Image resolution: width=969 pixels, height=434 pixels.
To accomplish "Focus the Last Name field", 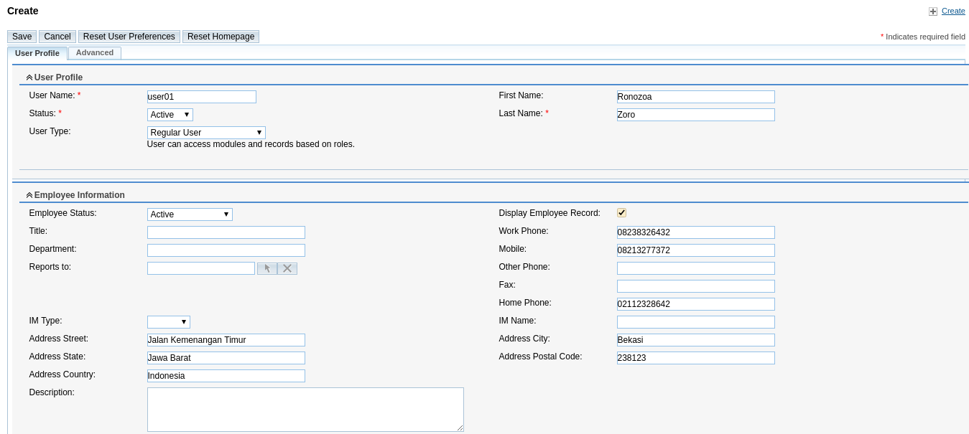I will (x=696, y=115).
